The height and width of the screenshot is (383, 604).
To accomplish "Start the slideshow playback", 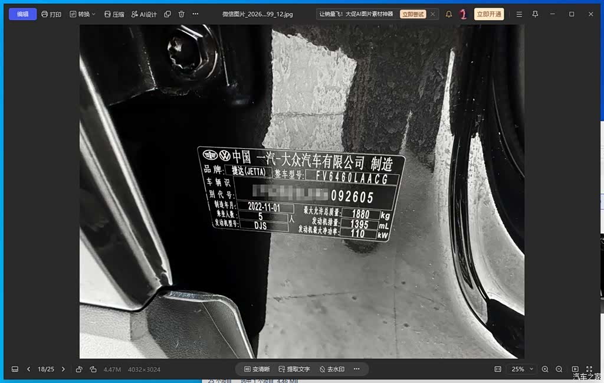I will 575,369.
